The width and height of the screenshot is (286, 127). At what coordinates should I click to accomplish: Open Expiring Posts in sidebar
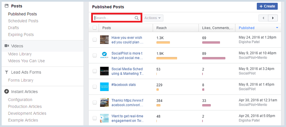pyautogui.click(x=21, y=35)
